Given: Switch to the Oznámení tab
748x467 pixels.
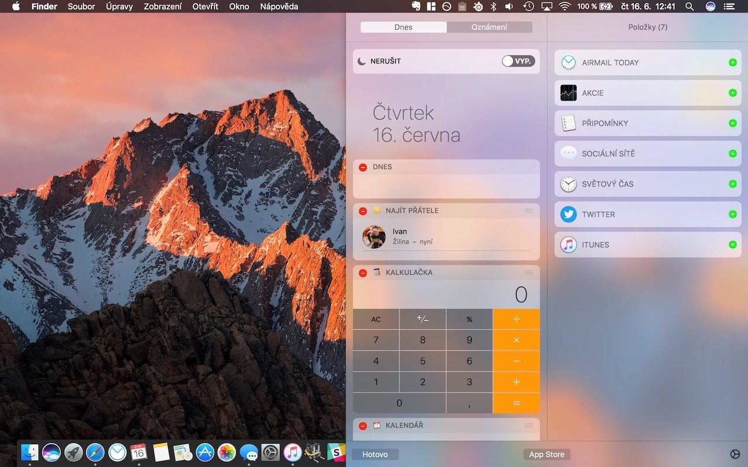Looking at the screenshot, I should 489,27.
